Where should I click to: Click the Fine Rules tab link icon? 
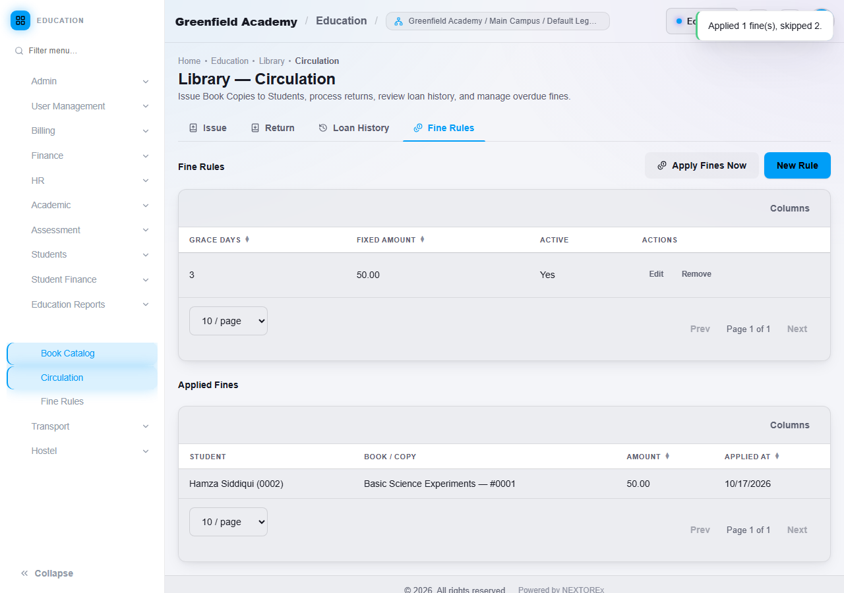pos(418,128)
